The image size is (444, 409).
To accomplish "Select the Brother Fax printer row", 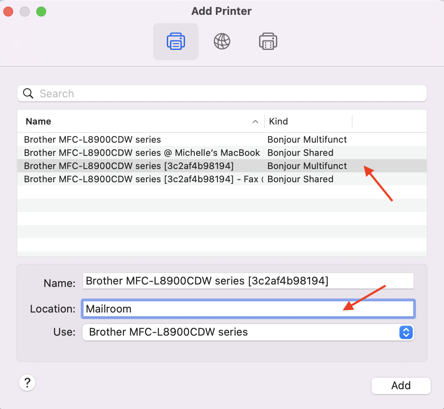I will coord(222,179).
